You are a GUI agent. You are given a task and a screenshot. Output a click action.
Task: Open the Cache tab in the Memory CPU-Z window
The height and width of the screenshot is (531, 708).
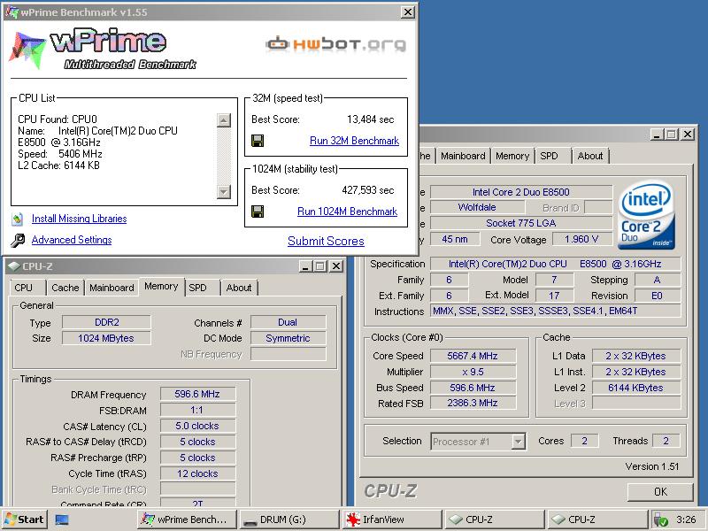65,288
